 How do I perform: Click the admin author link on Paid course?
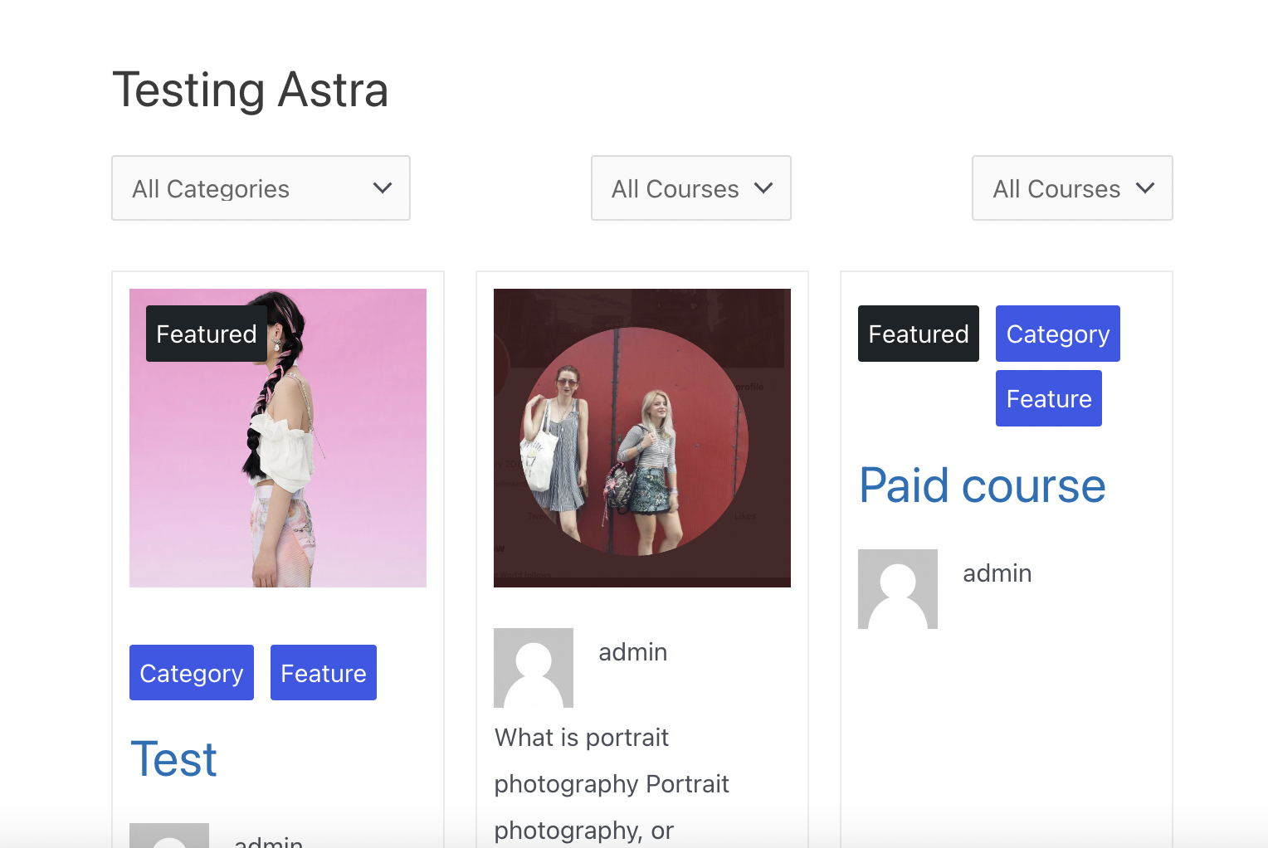997,573
